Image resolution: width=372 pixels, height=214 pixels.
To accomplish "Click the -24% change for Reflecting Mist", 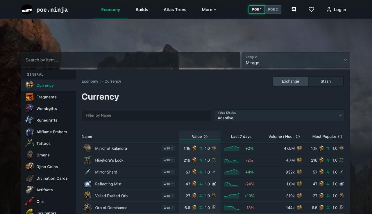I will [x=249, y=184].
